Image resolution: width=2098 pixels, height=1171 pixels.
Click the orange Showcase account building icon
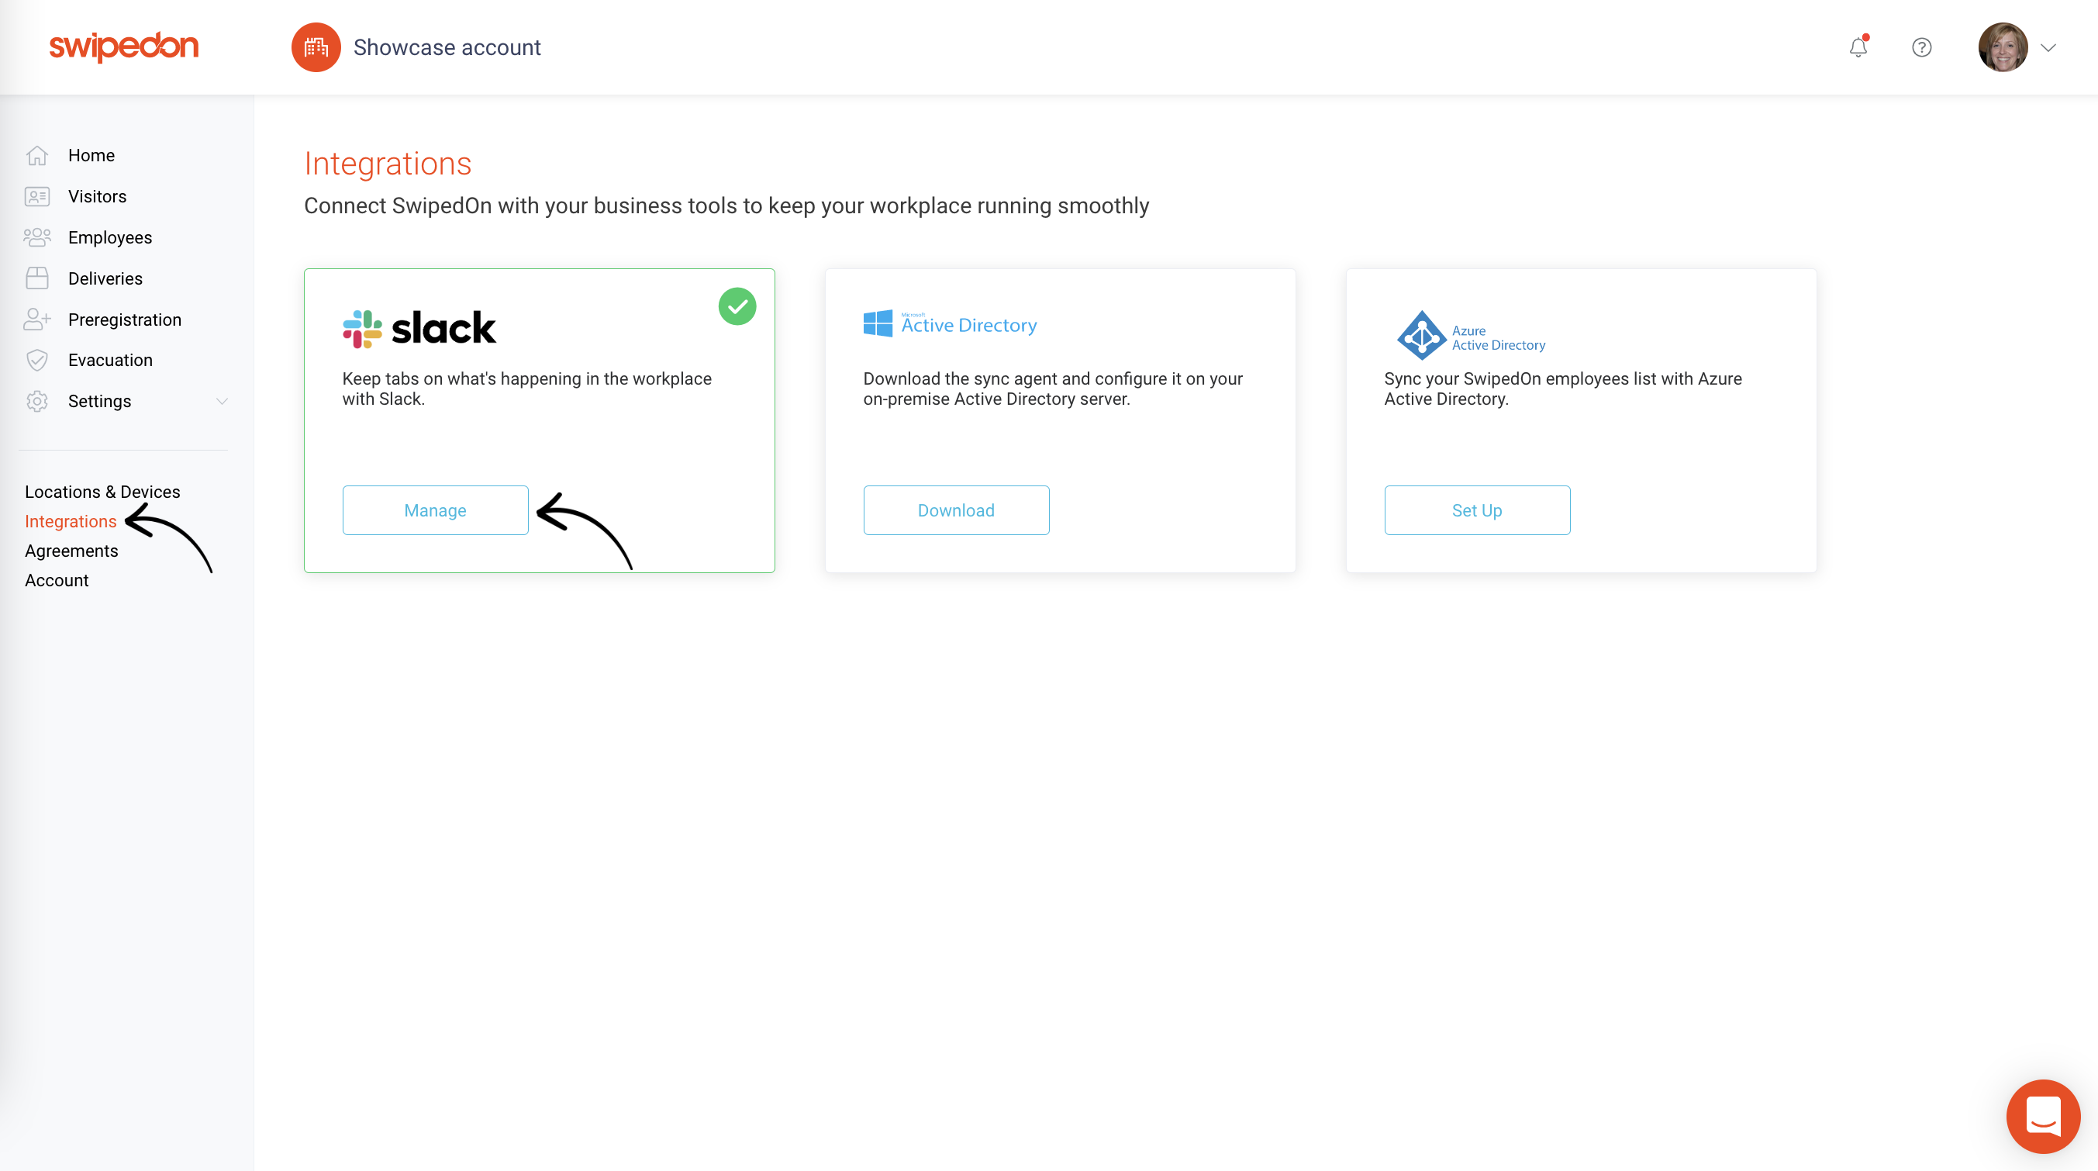316,47
